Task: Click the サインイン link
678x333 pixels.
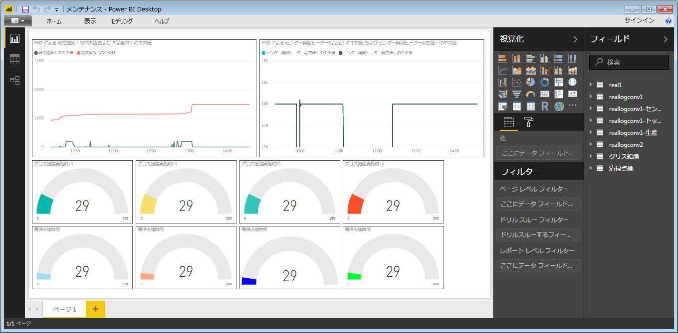Action: 639,20
